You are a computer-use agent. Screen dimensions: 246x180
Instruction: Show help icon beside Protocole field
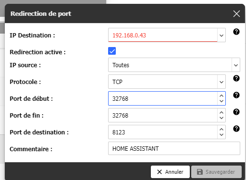(236, 78)
